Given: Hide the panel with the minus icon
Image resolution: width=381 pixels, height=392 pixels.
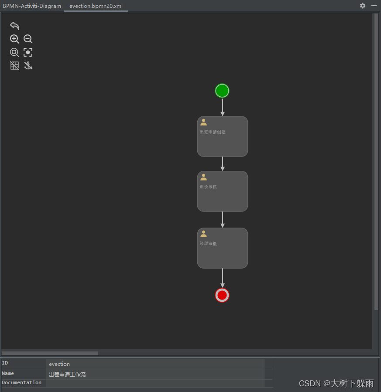Looking at the screenshot, I should (x=374, y=6).
